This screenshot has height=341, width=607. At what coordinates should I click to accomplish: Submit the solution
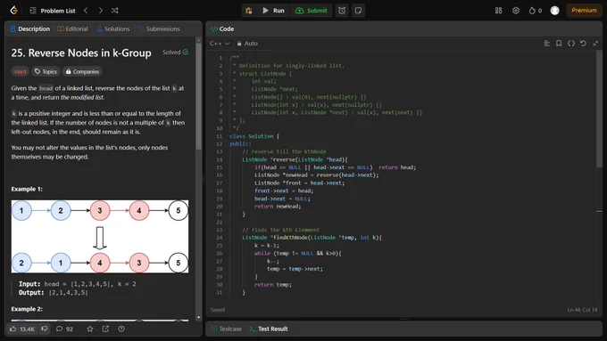tap(312, 11)
